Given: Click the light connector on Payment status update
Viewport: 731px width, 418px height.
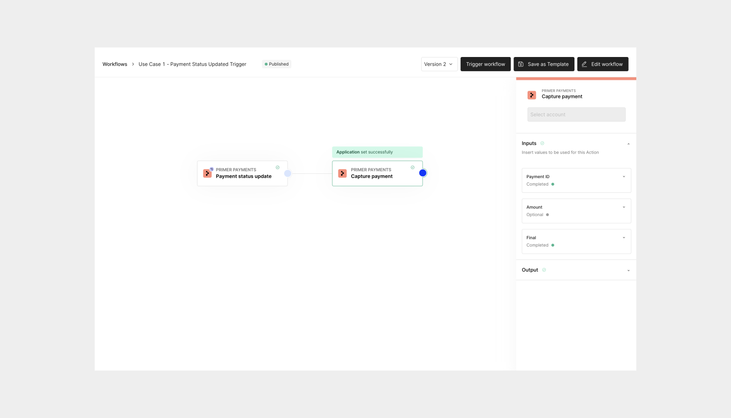Looking at the screenshot, I should [x=287, y=173].
